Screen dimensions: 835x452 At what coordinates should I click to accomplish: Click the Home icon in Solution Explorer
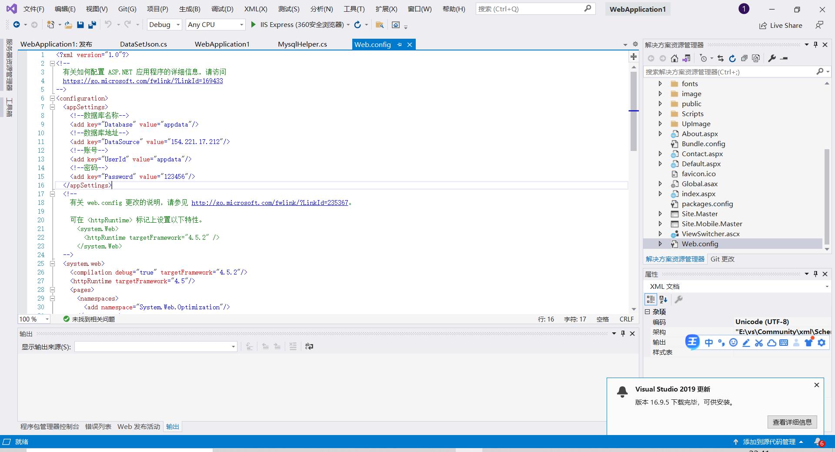click(x=674, y=58)
